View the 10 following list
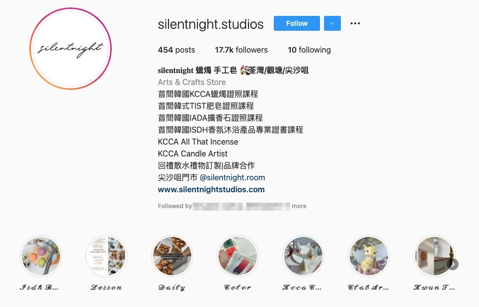The image size is (479, 307). (309, 50)
